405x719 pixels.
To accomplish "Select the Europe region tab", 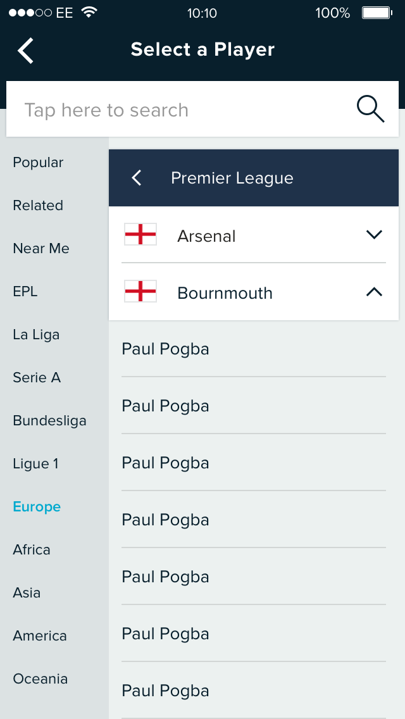I will [x=37, y=507].
